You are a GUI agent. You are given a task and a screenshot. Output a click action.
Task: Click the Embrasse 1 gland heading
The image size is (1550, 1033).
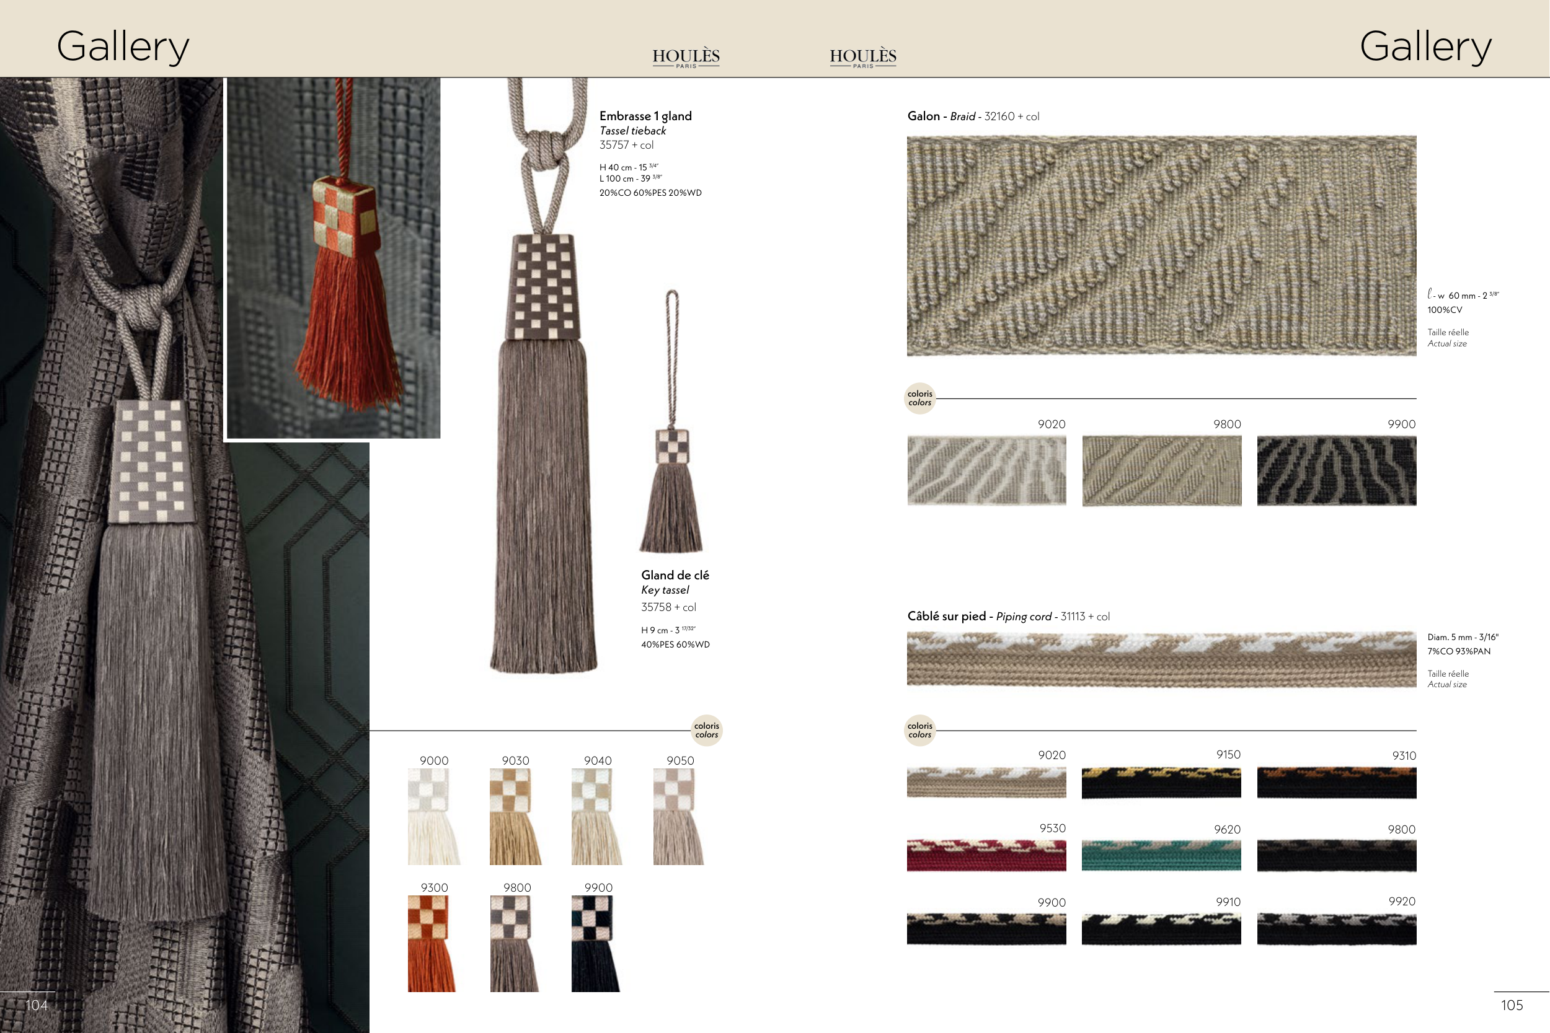645,116
